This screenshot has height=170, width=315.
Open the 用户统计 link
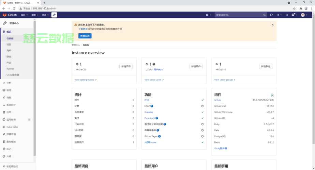tap(158, 70)
